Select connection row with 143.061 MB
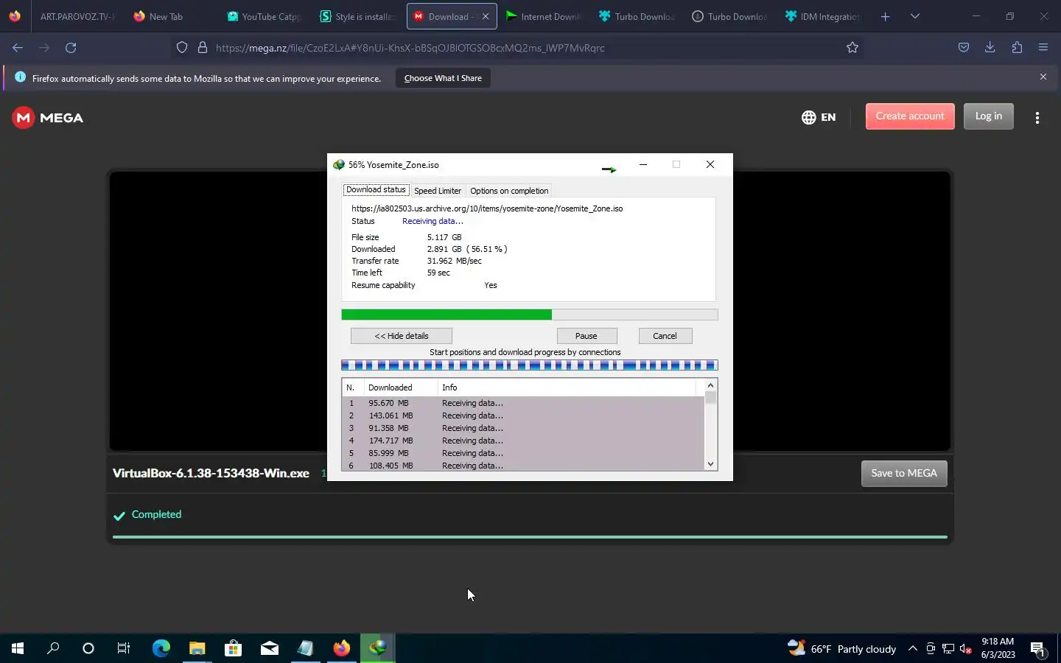1061x663 pixels. coord(523,415)
